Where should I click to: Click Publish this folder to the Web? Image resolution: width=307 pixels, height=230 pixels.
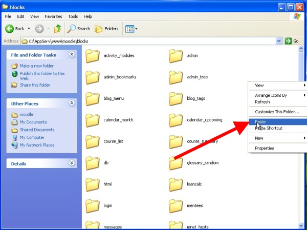(42, 76)
